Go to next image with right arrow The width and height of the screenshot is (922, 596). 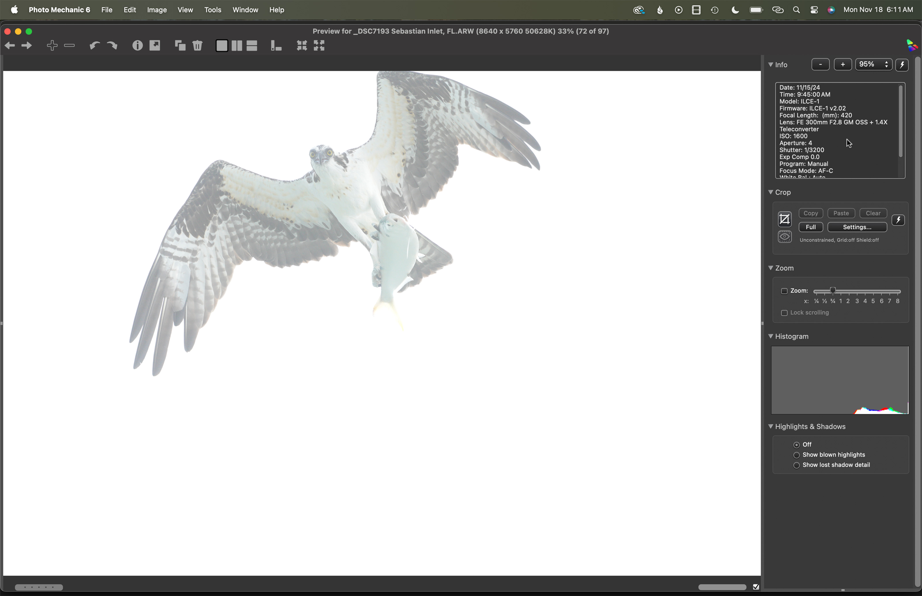[x=27, y=46]
